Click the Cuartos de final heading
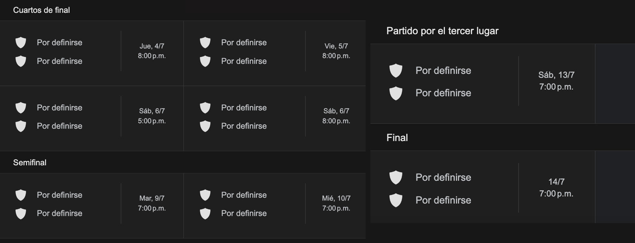The width and height of the screenshot is (635, 243). tap(42, 10)
